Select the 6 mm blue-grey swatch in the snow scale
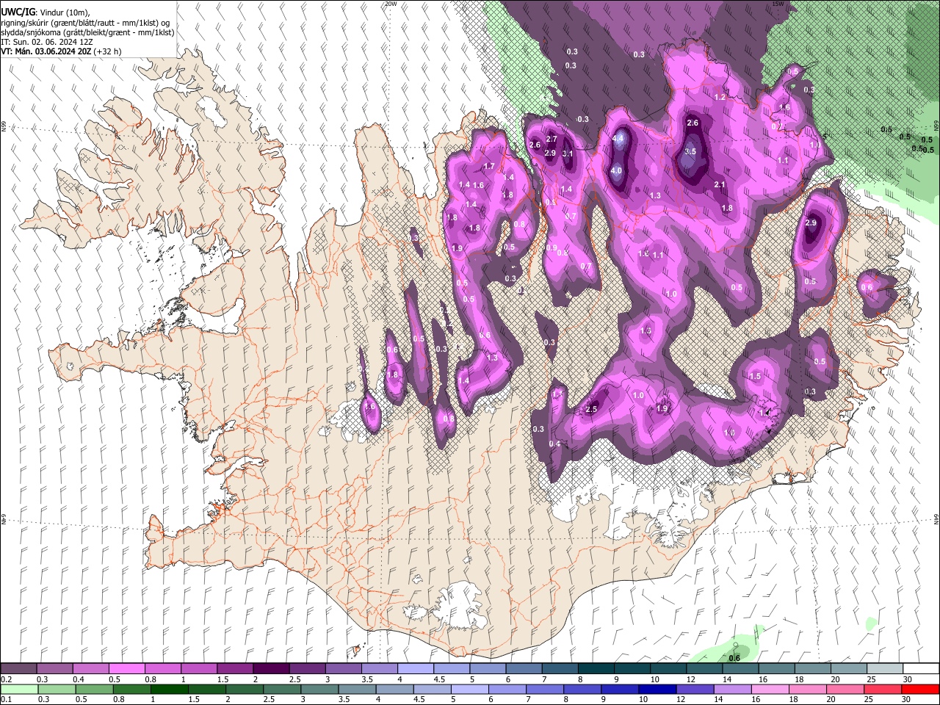The image size is (940, 705). pyautogui.click(x=524, y=669)
